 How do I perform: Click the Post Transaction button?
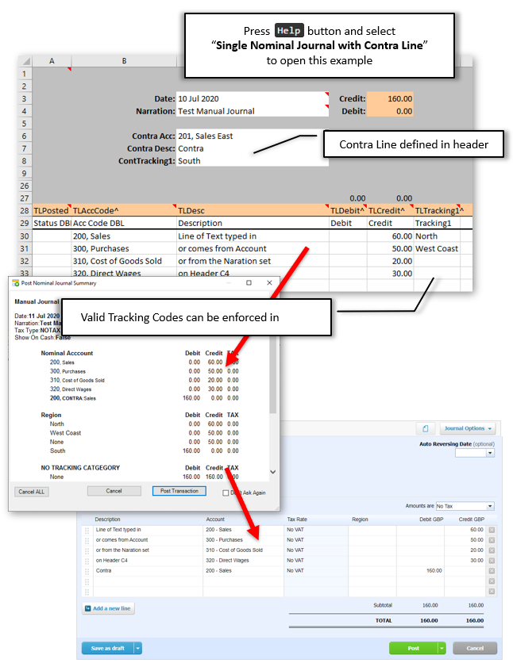point(179,491)
